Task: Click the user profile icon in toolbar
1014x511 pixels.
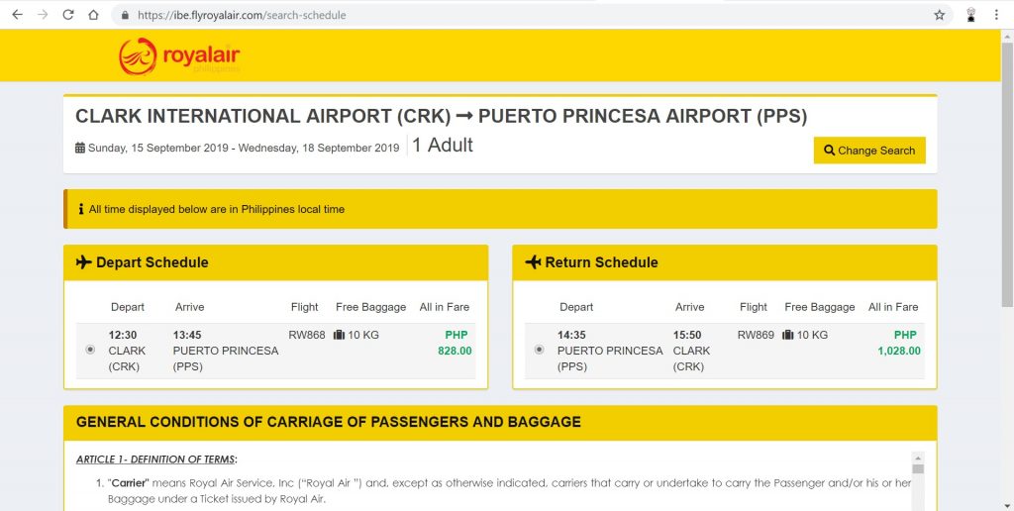Action: 970,15
